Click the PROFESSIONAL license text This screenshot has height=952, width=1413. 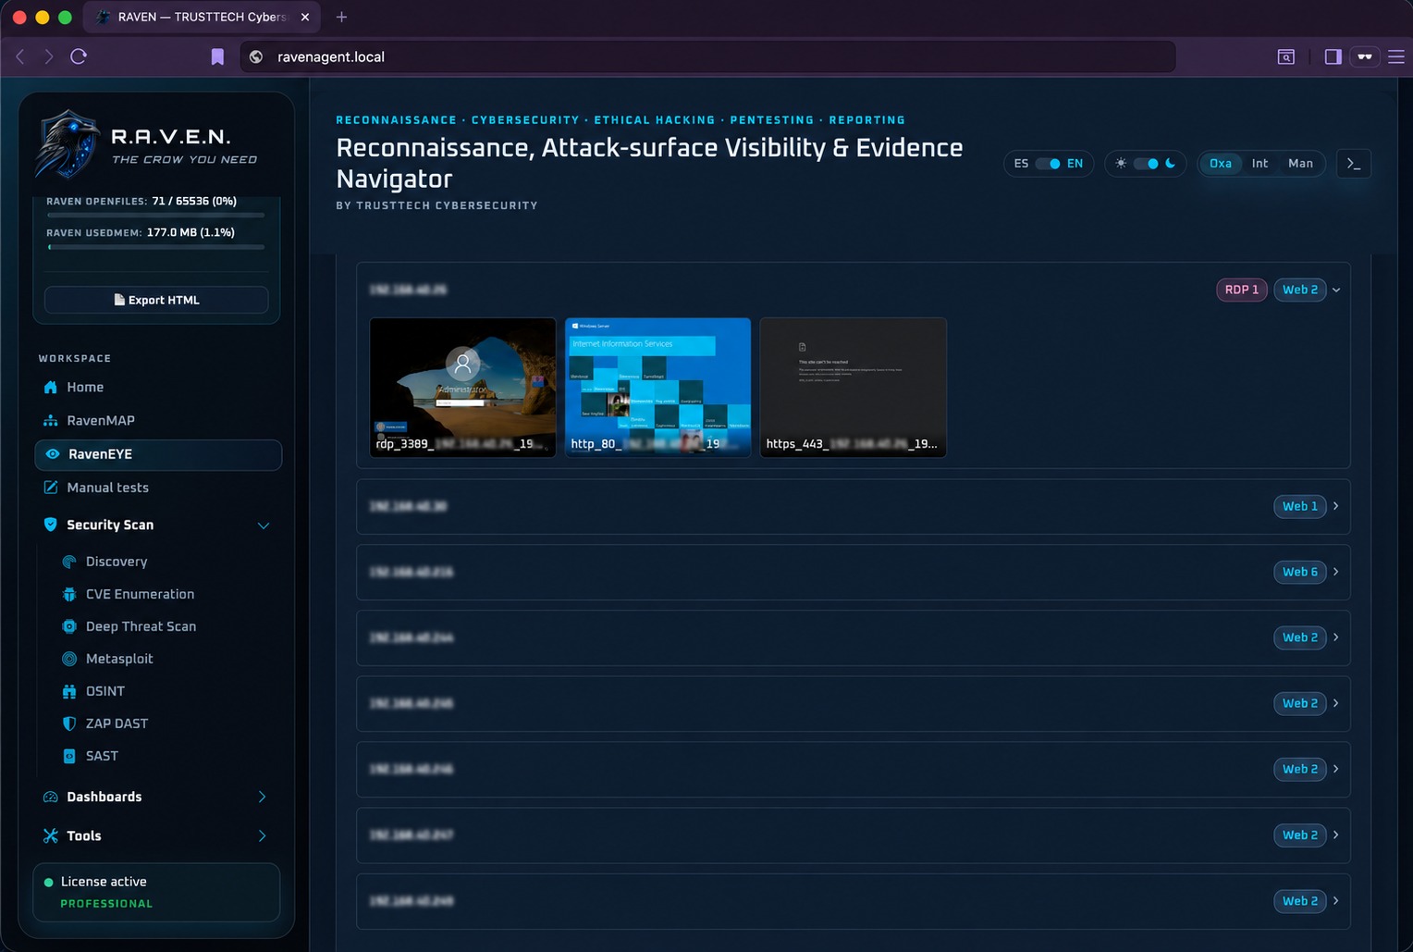106,904
